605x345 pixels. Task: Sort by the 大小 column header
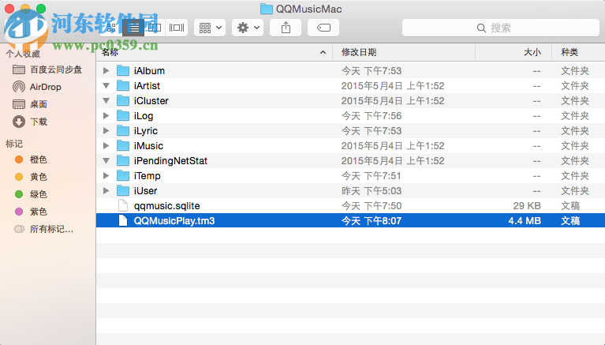coord(514,52)
